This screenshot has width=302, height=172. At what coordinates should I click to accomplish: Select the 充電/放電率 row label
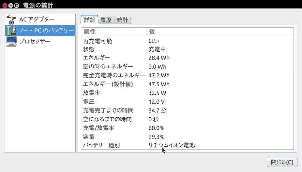pyautogui.click(x=99, y=128)
